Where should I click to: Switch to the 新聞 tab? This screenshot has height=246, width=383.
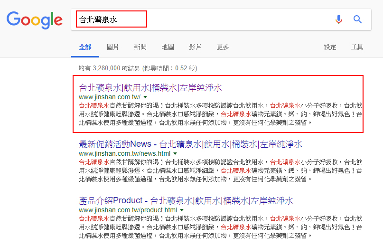tap(140, 47)
